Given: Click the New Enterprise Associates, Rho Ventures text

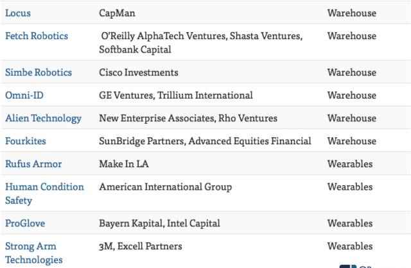Looking at the screenshot, I should 188,118.
